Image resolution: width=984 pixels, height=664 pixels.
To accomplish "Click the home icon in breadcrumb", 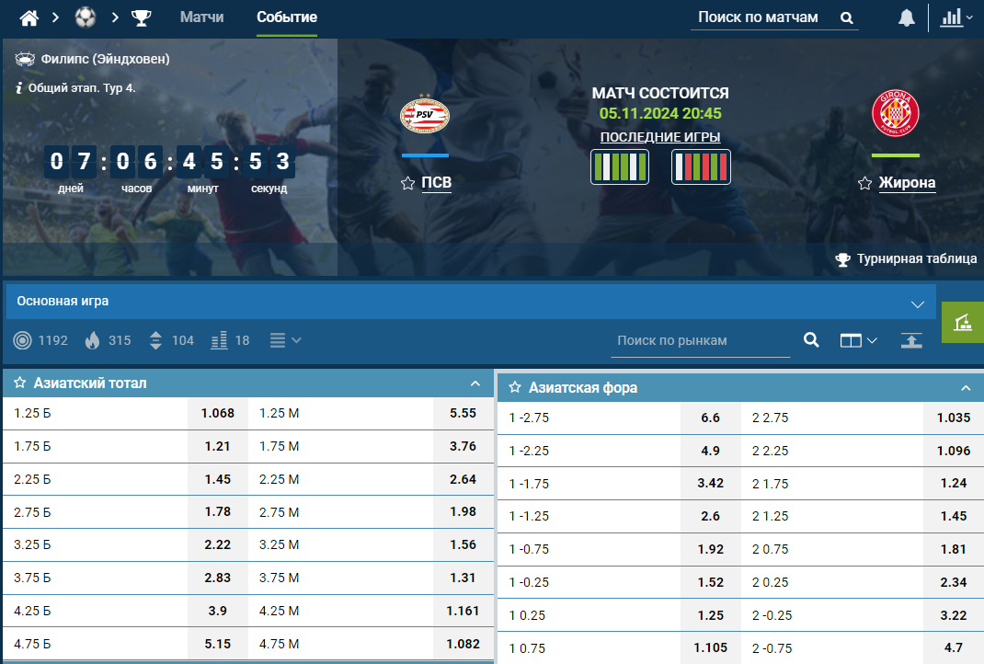I will (29, 17).
